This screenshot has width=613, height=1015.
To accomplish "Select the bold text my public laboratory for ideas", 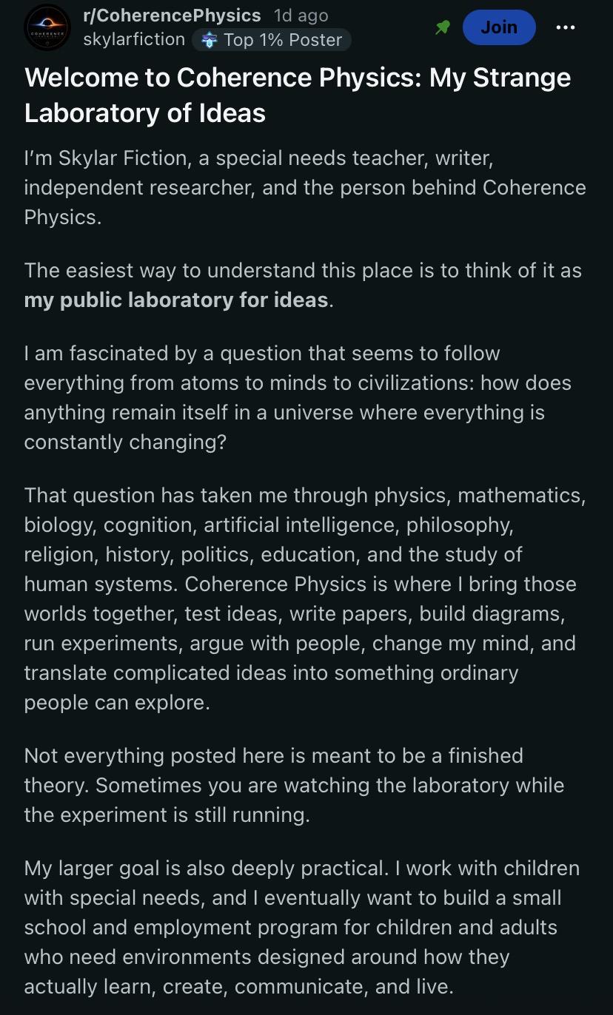I will click(x=176, y=300).
